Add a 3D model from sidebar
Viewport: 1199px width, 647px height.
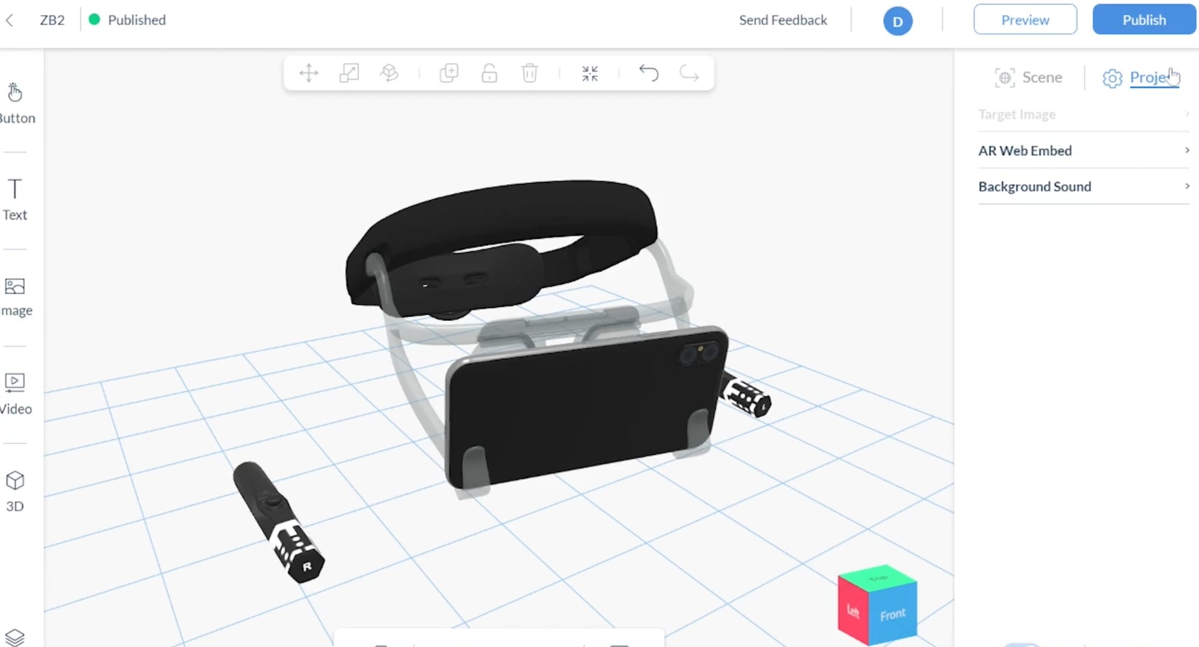point(15,492)
